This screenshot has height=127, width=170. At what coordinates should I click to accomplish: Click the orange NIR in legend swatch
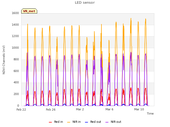pyautogui.click(x=69, y=122)
